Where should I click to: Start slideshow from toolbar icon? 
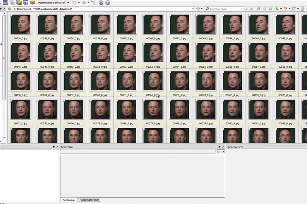pyautogui.click(x=32, y=3)
